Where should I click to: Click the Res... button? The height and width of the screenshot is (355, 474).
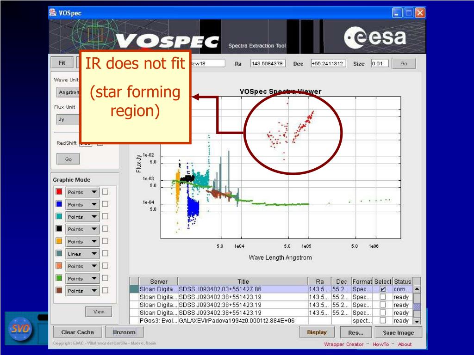point(356,332)
